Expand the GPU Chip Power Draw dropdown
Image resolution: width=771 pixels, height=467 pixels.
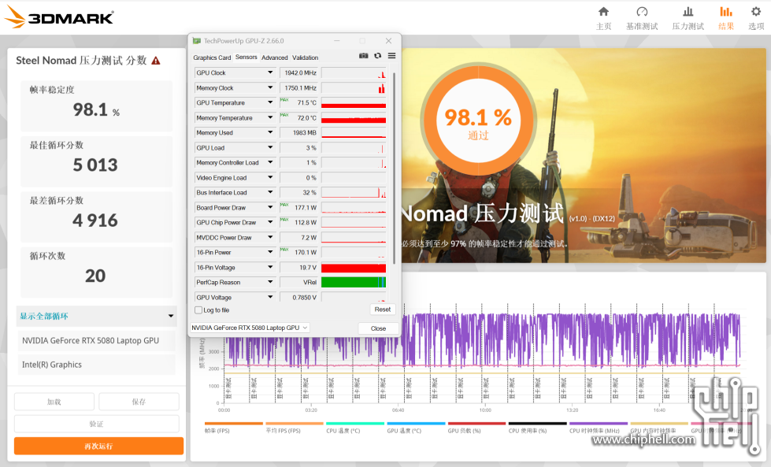270,222
